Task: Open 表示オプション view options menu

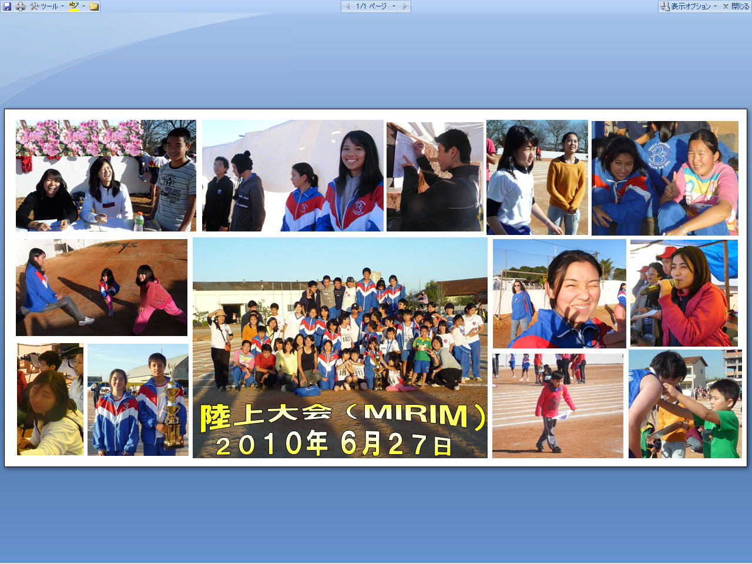Action: 689,6
